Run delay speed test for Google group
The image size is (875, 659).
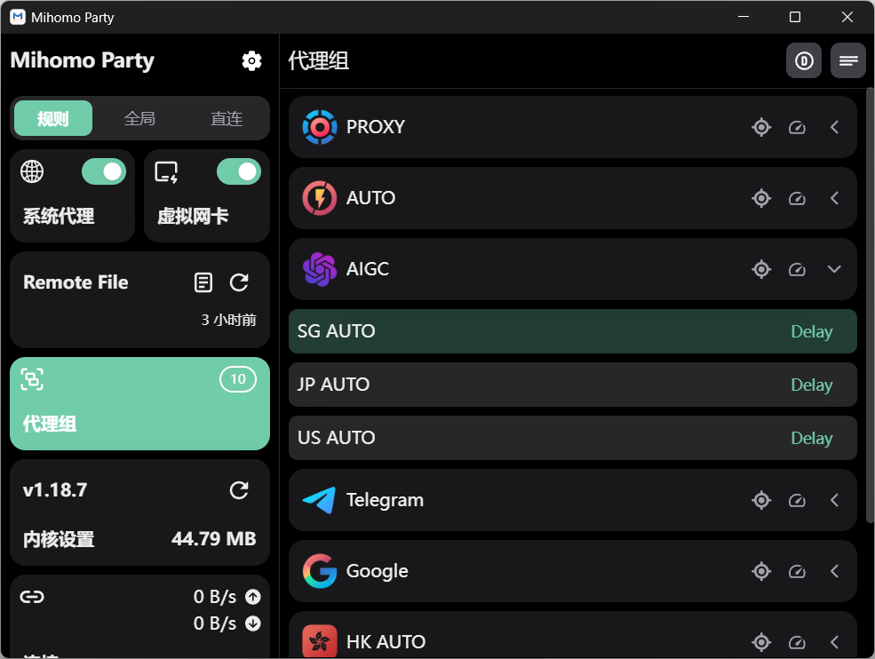[x=797, y=571]
